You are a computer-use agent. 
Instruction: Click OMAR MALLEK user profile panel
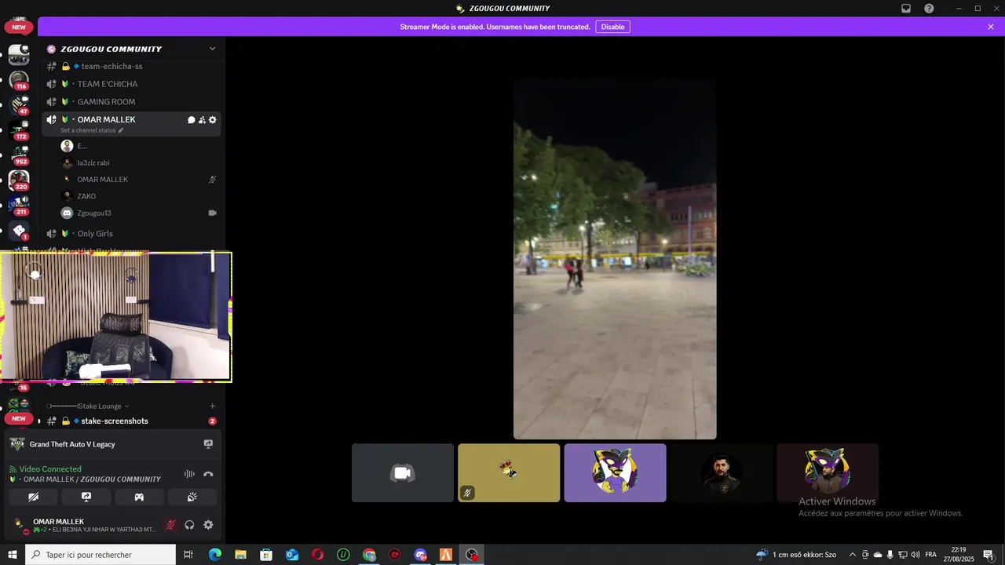coord(86,525)
